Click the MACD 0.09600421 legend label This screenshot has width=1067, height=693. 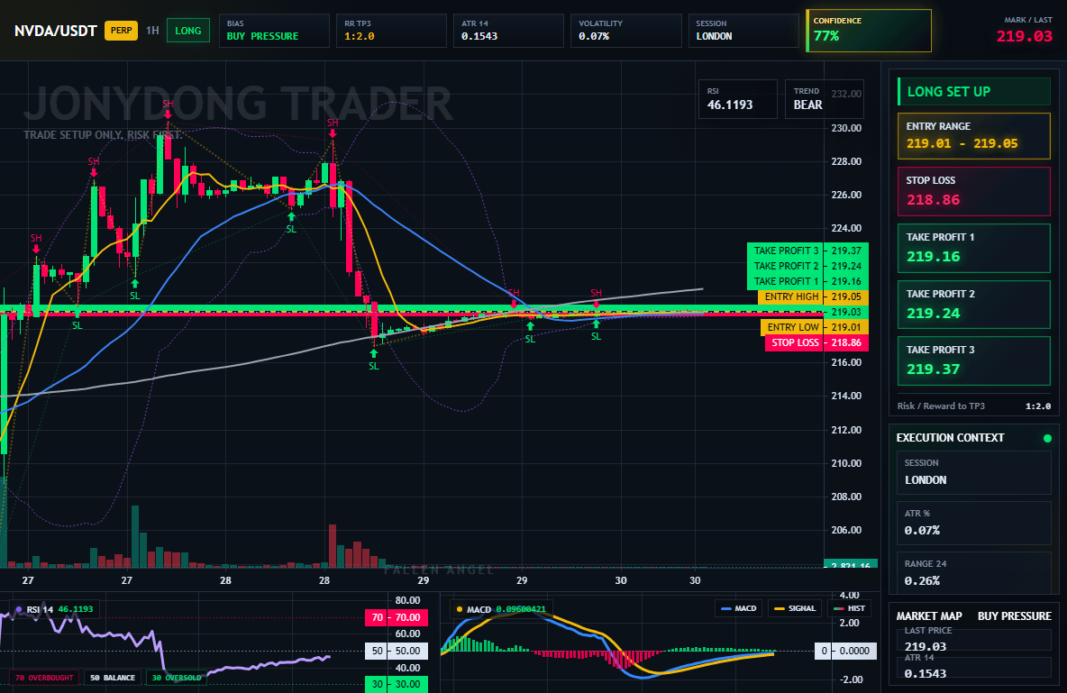tap(502, 609)
